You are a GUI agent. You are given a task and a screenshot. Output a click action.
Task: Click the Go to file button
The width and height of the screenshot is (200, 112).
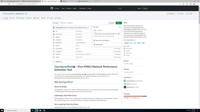111,23
